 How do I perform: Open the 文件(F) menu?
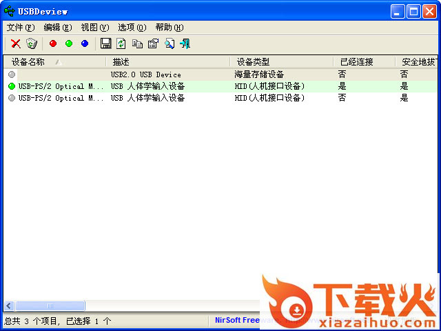pos(21,28)
